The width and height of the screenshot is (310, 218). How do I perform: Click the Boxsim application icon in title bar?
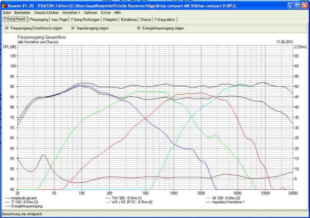point(4,6)
